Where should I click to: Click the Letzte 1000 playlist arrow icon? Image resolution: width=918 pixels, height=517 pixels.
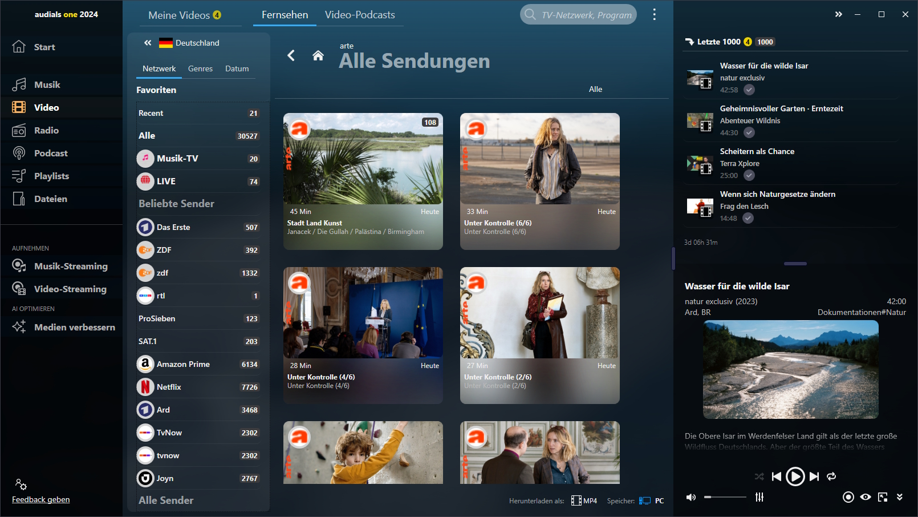(x=689, y=42)
